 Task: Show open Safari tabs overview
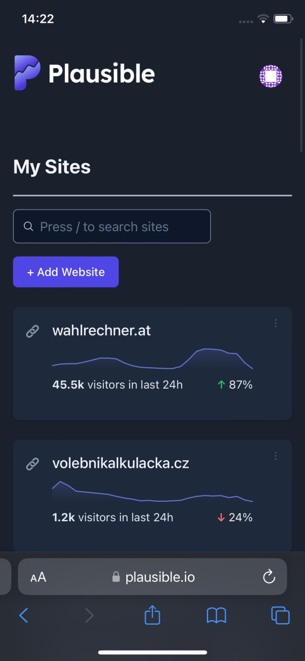click(x=280, y=615)
